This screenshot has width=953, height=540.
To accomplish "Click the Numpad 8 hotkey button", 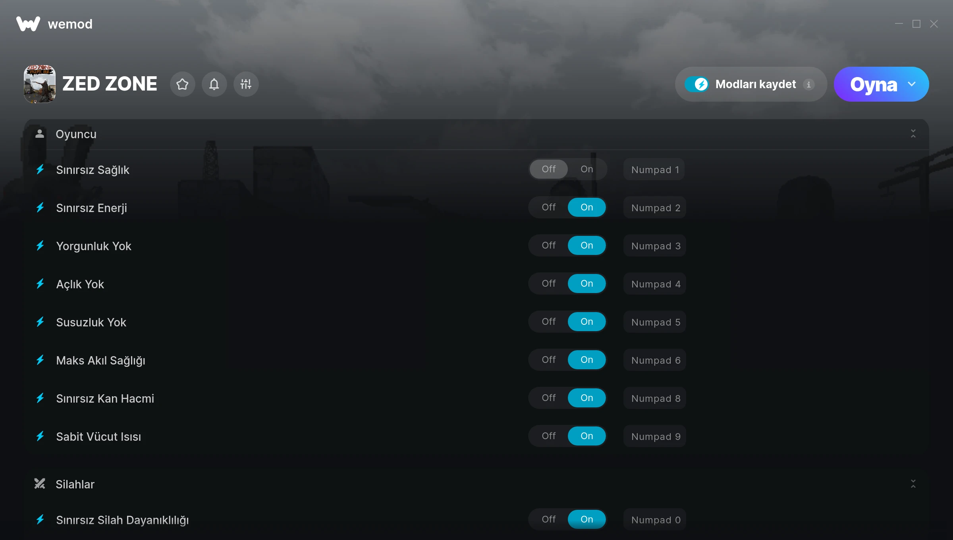I will (655, 398).
